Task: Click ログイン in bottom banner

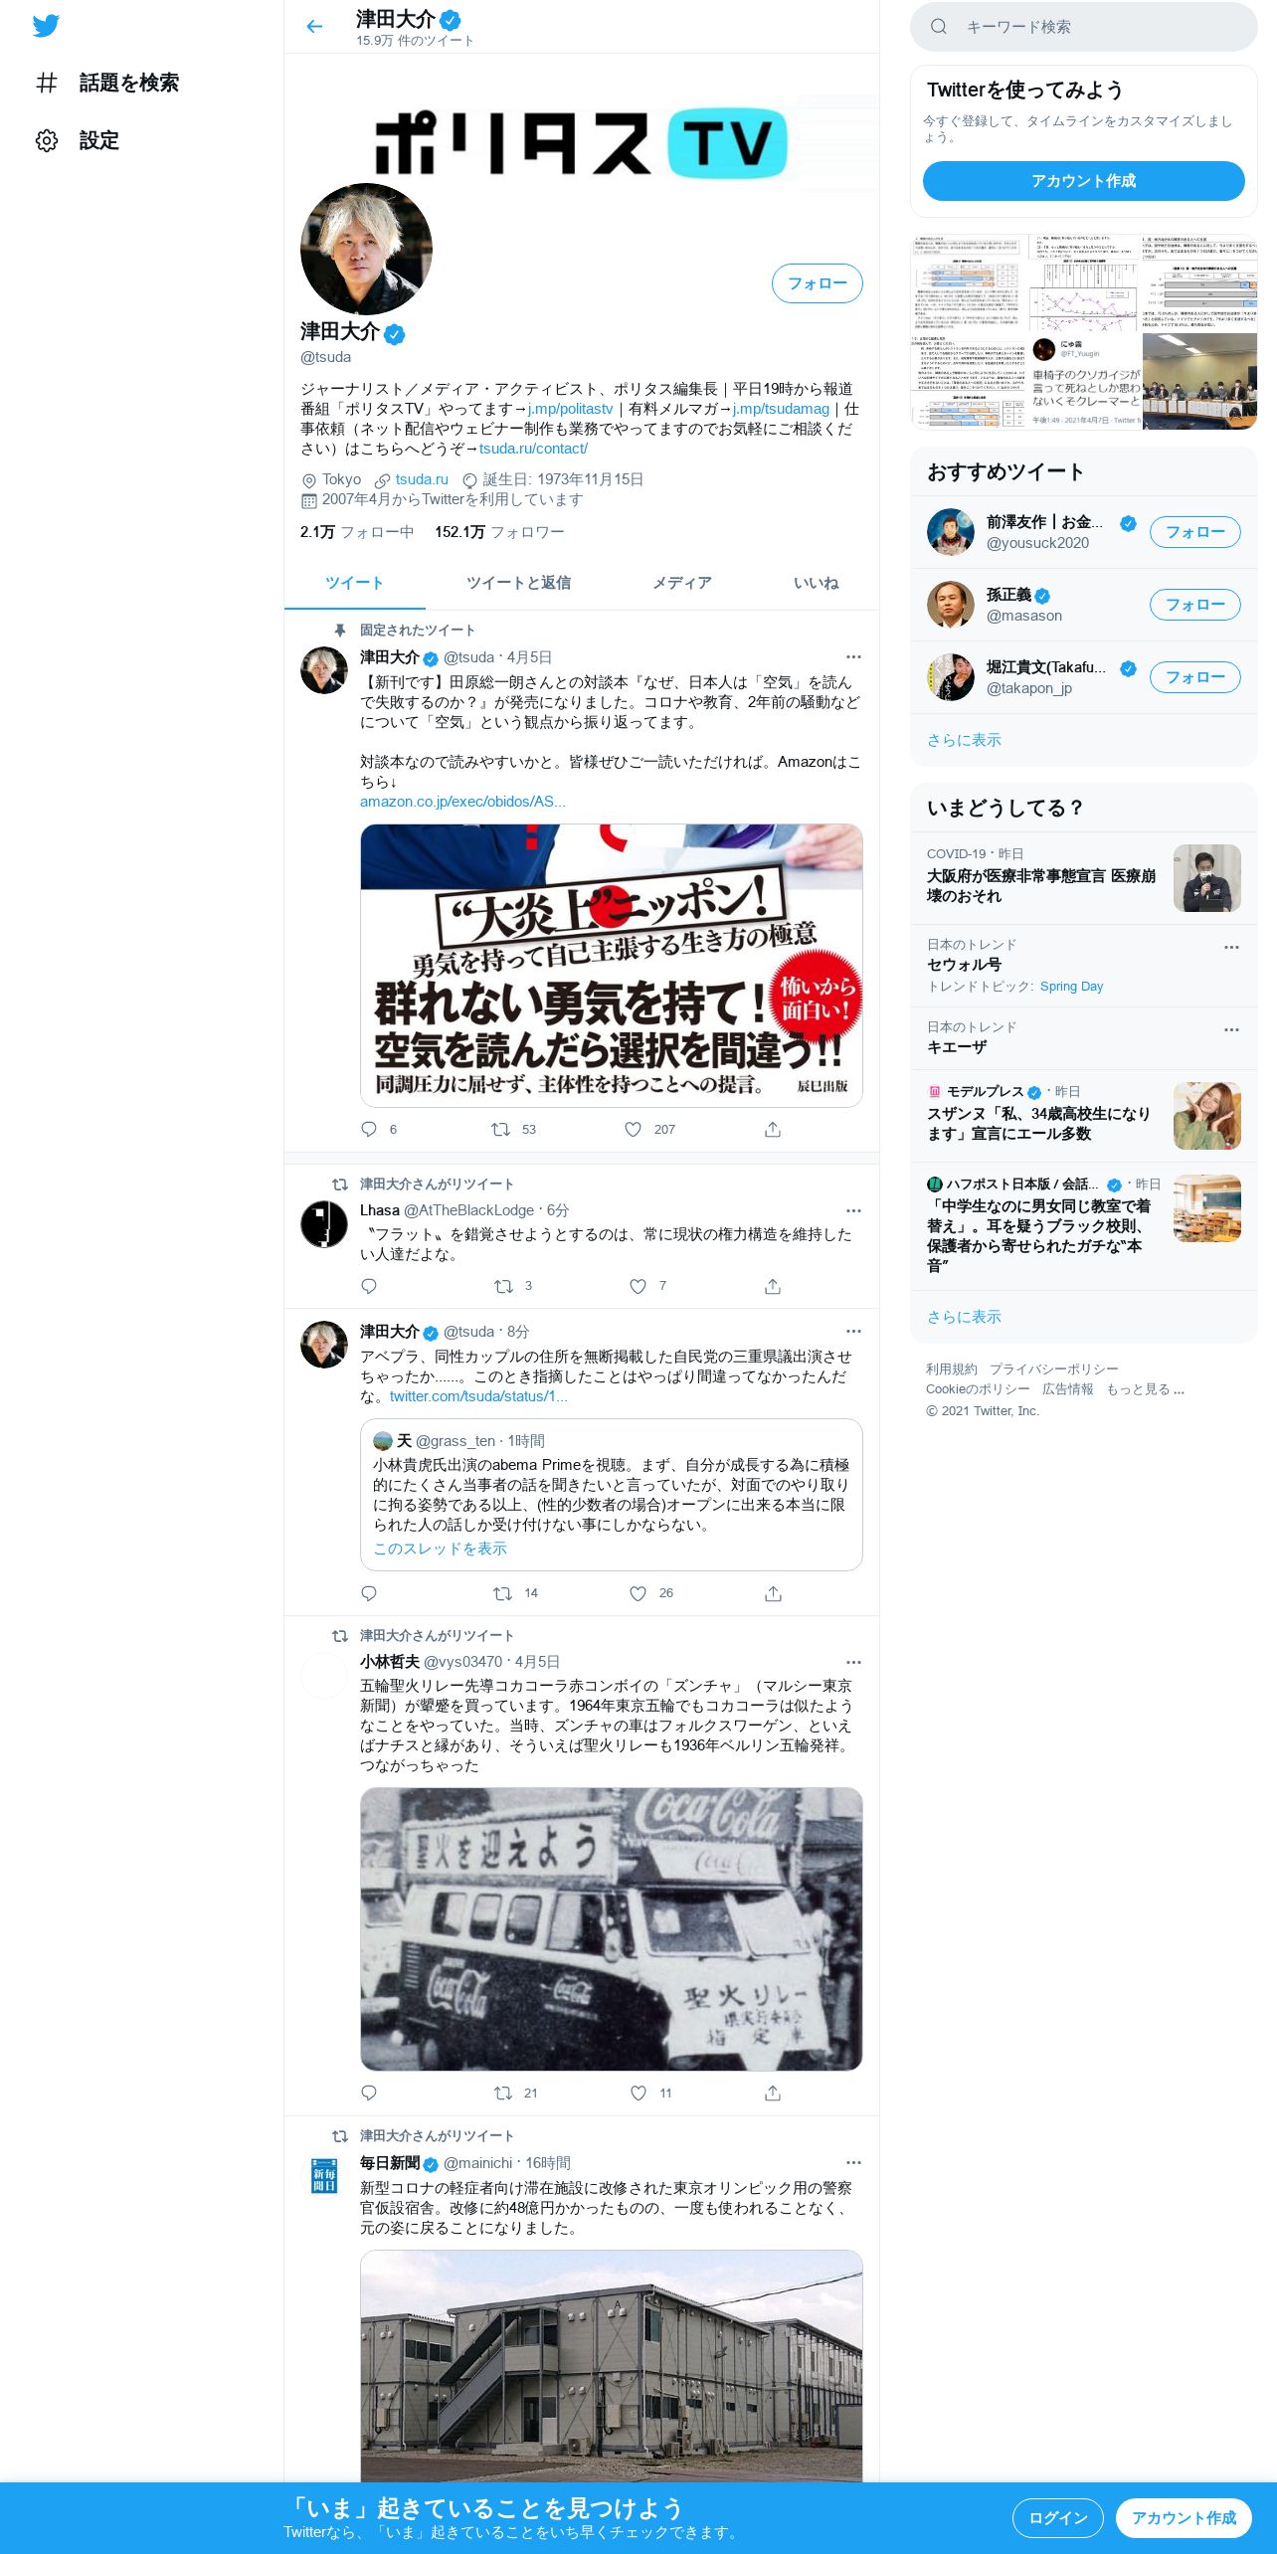Action: (1057, 2517)
